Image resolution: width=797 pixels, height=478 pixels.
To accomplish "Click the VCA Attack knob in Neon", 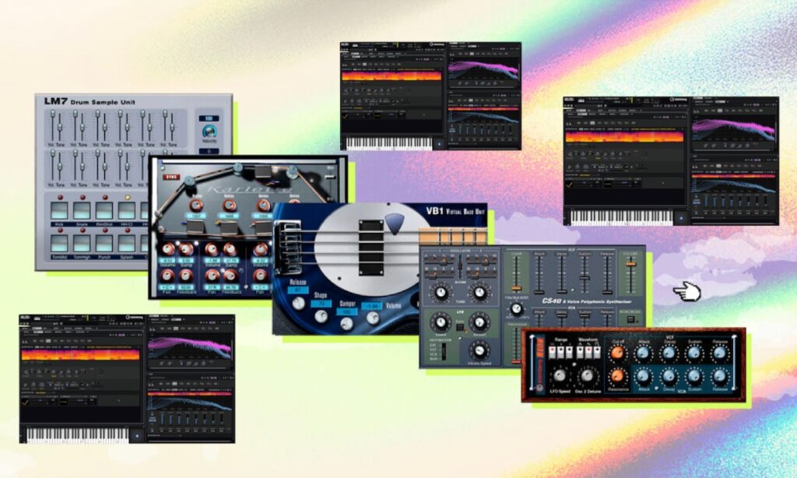I will (643, 376).
